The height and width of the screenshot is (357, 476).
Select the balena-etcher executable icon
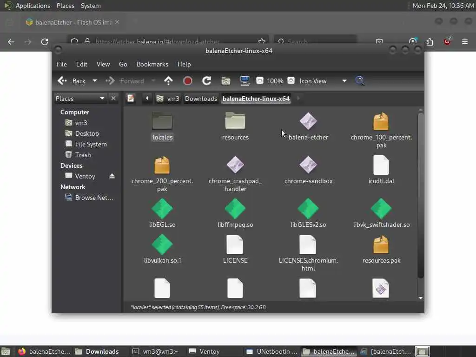(308, 121)
